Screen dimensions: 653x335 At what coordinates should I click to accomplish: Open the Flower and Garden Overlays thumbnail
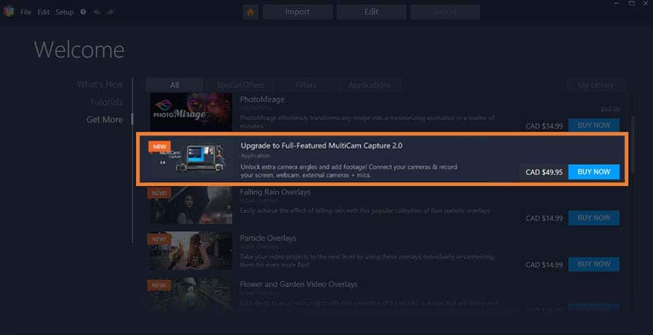pyautogui.click(x=191, y=294)
